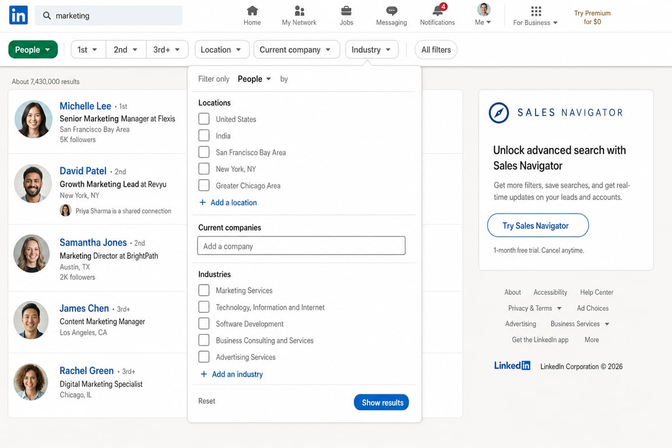Click Priya Sharma's small avatar
The height and width of the screenshot is (448, 672).
(x=65, y=211)
